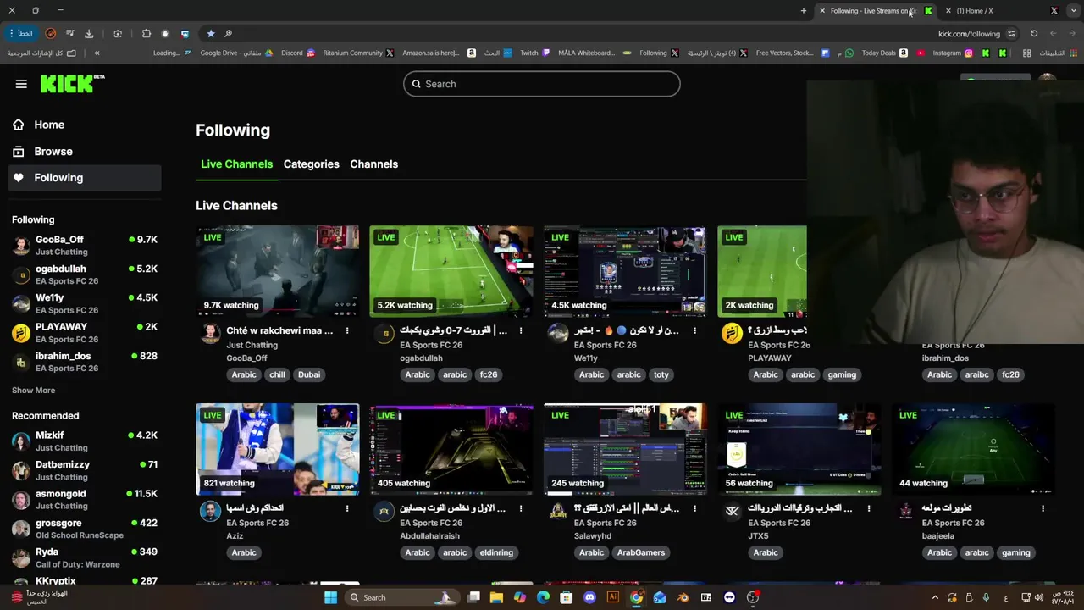Open the ogabdullah stream thumbnail
1084x610 pixels.
451,271
